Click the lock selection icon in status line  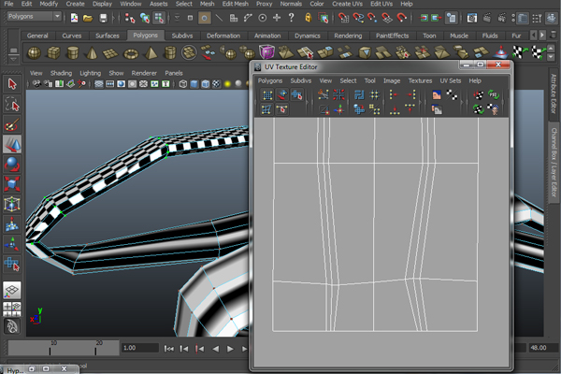[308, 17]
